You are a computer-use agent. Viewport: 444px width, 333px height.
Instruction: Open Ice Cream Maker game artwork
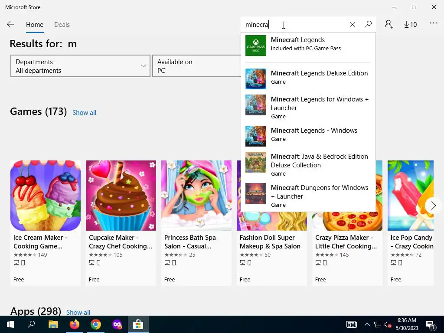click(x=45, y=196)
